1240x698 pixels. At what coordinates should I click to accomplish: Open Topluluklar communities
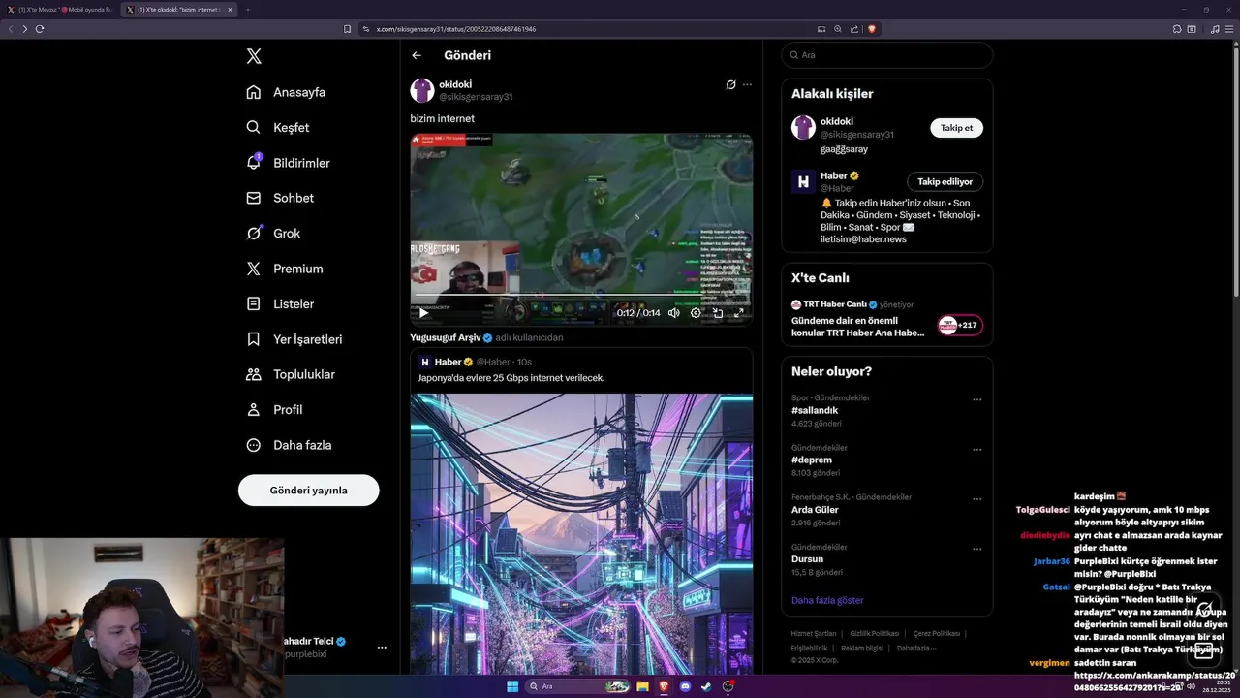click(x=291, y=374)
